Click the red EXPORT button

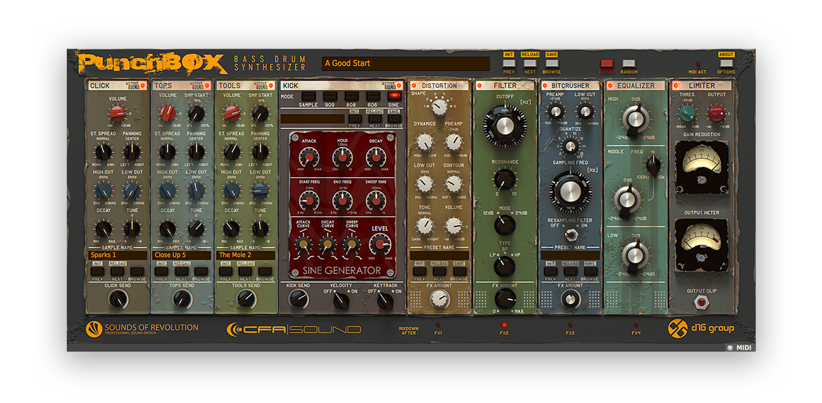tap(607, 64)
